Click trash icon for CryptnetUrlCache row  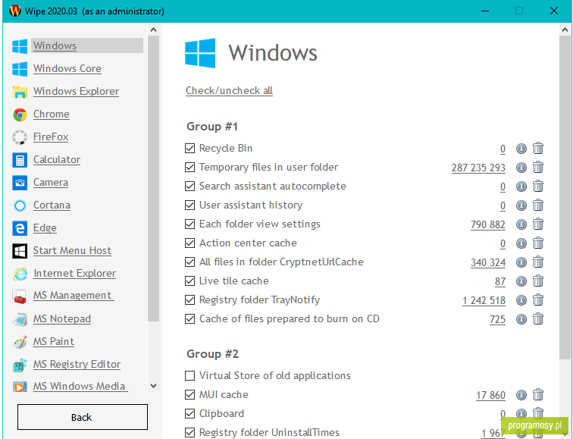(x=538, y=262)
